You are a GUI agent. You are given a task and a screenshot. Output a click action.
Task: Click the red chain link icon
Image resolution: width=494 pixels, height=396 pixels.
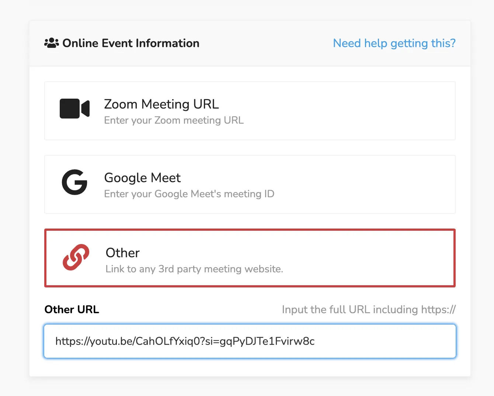tap(76, 257)
